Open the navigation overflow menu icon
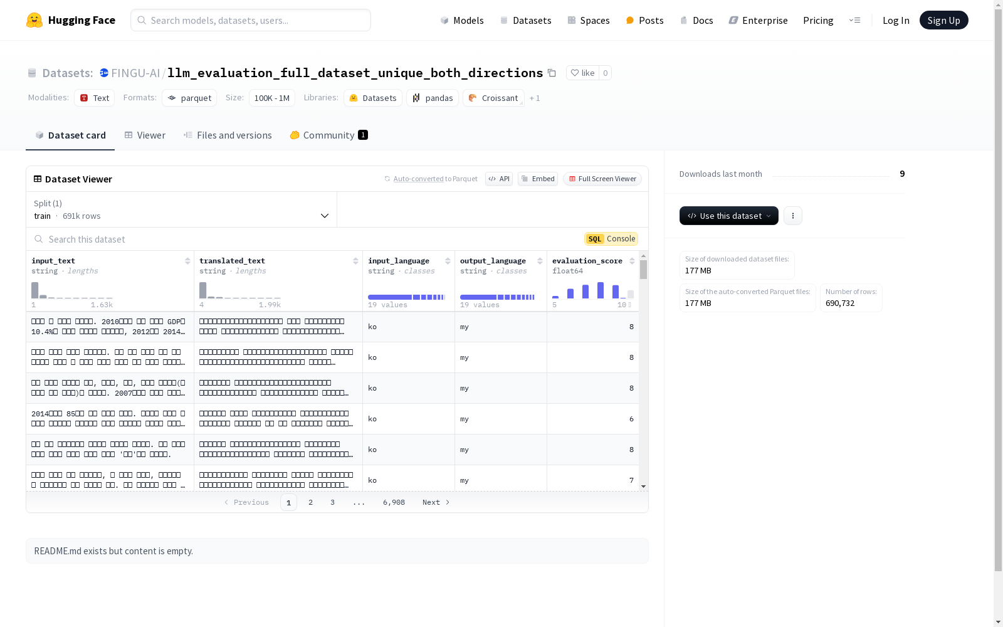The height and width of the screenshot is (627, 1003). pos(854,20)
